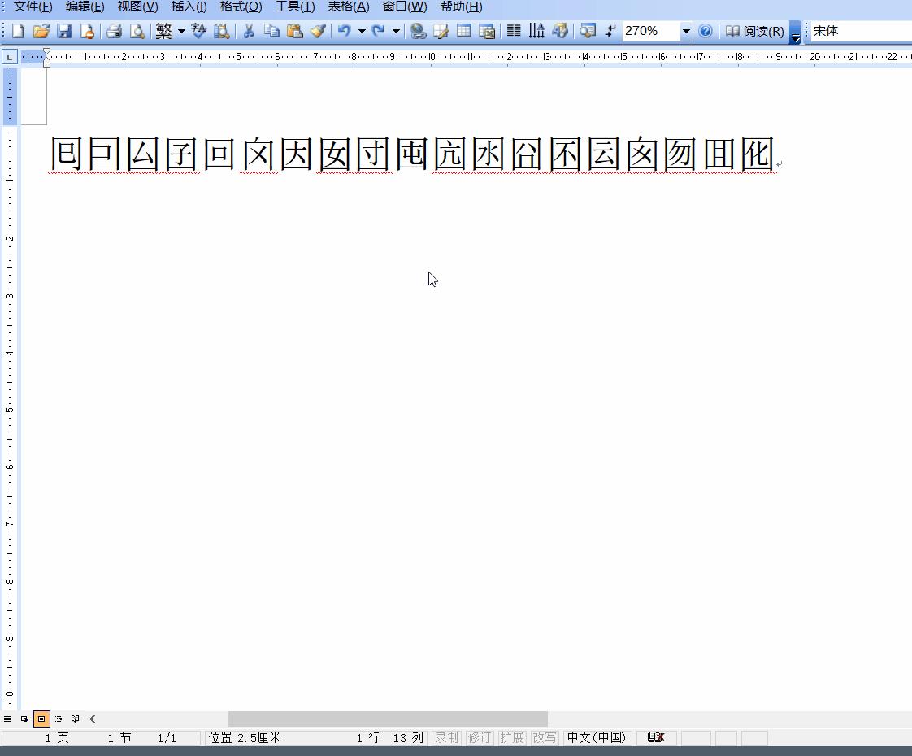Click spelling status book icon in status bar

655,737
